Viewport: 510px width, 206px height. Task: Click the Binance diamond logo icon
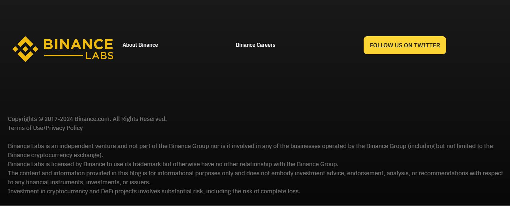25,49
